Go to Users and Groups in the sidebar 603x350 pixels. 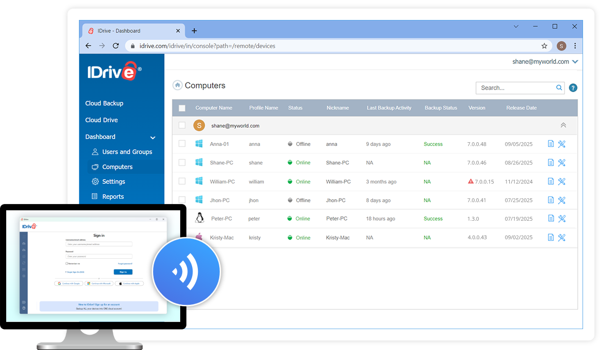(122, 152)
